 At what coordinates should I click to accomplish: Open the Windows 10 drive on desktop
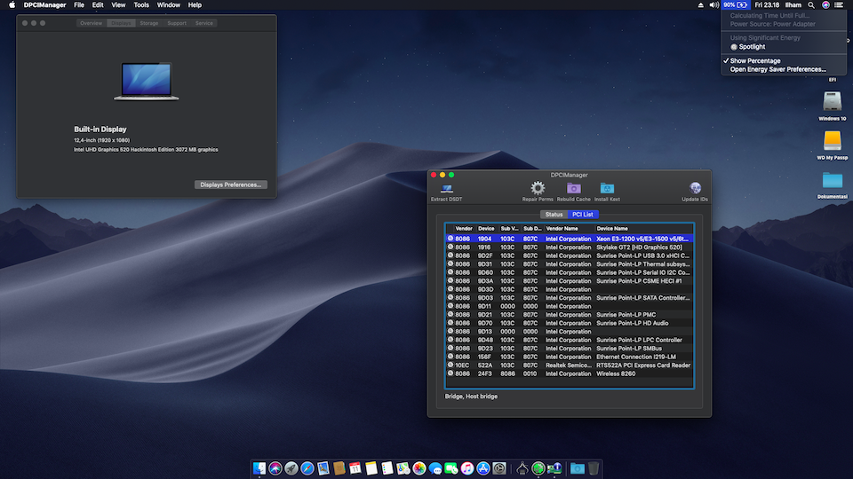(832, 102)
